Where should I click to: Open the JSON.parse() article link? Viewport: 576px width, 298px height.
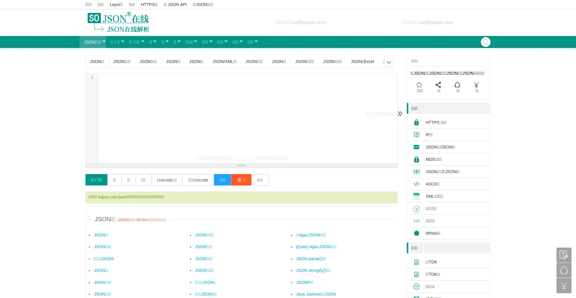311,259
